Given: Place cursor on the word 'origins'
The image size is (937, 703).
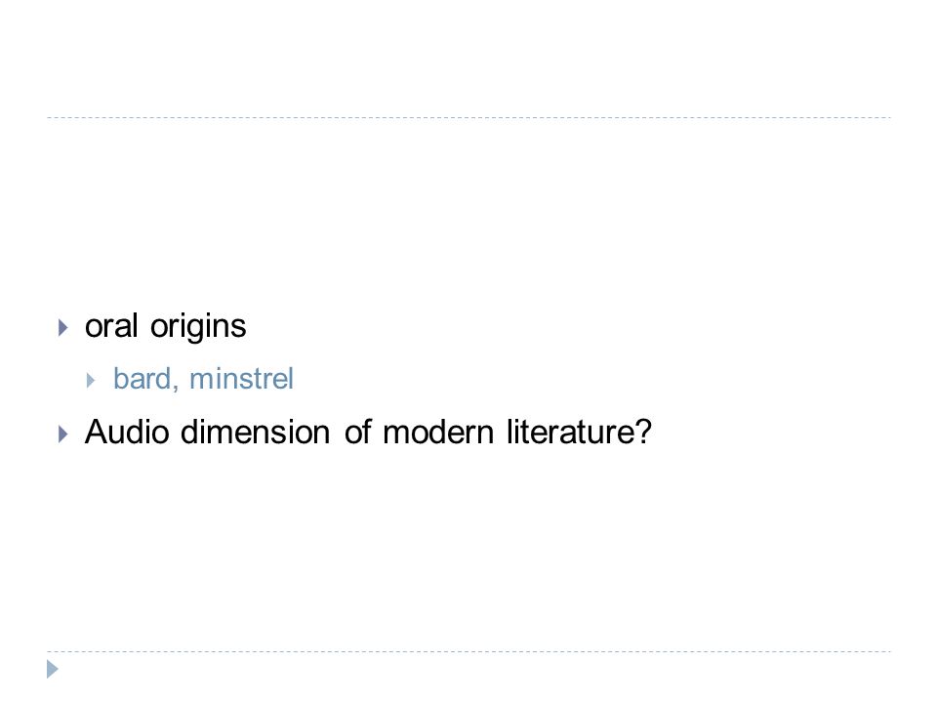Looking at the screenshot, I should click(198, 328).
